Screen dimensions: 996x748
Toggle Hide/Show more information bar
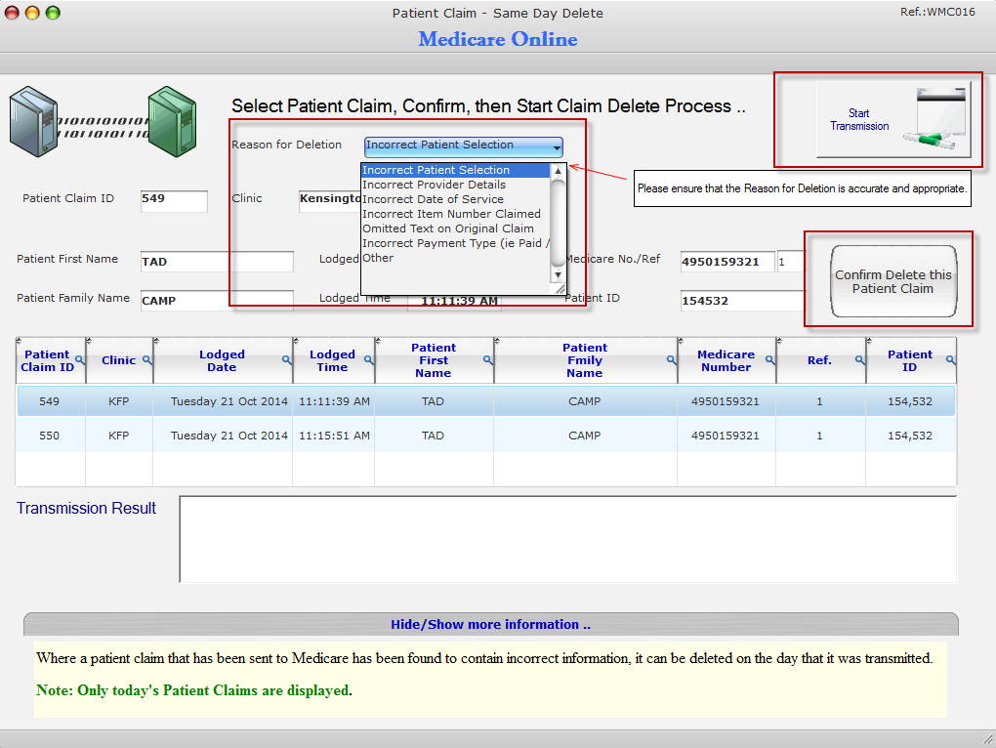[x=490, y=624]
